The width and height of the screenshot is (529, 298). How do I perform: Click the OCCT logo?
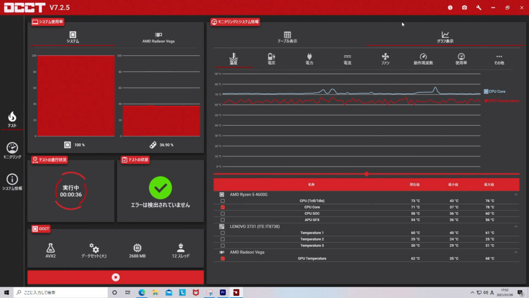tap(25, 7)
